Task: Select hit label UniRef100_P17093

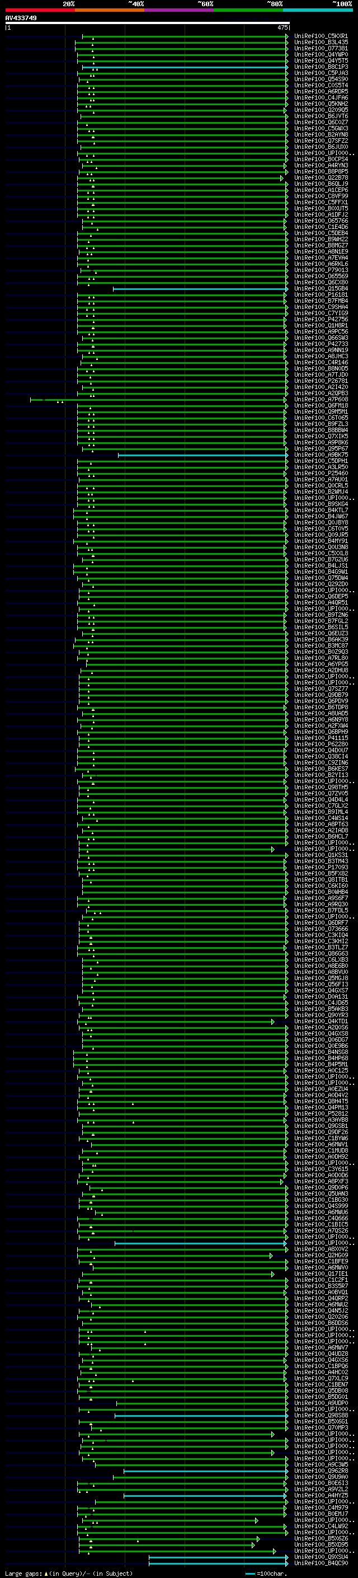Action: point(321,868)
